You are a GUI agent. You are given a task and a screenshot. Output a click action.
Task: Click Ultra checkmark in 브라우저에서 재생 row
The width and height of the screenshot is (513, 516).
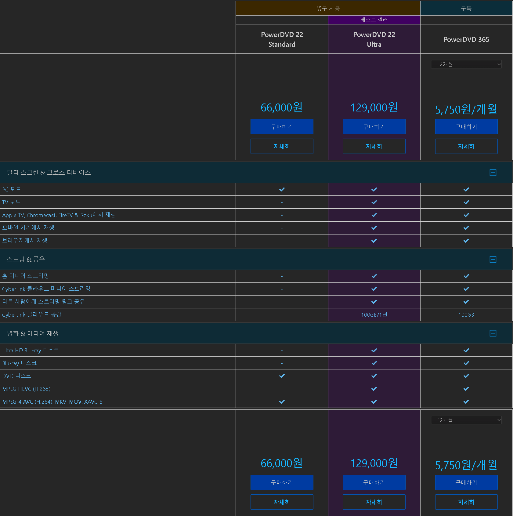374,241
